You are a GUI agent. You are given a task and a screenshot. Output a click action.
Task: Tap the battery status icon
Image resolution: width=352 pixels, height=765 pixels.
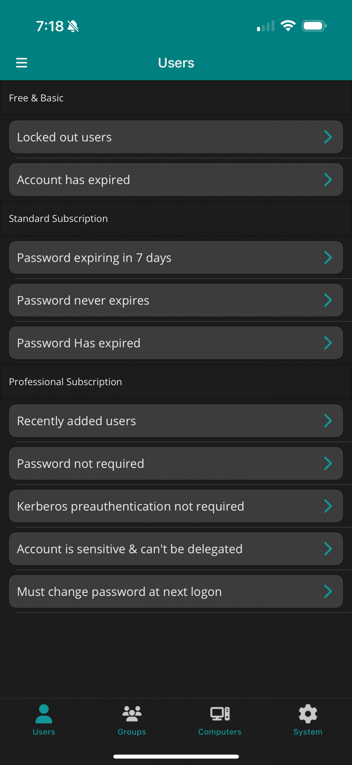(x=314, y=26)
